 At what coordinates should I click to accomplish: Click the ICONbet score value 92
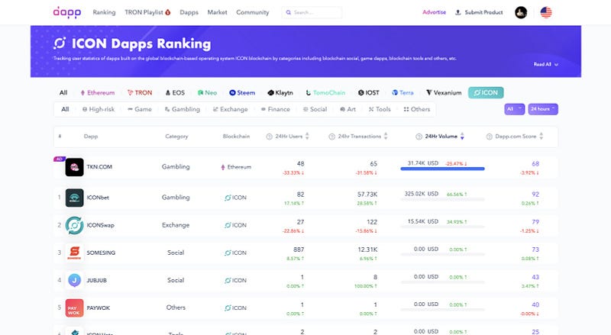[535, 195]
